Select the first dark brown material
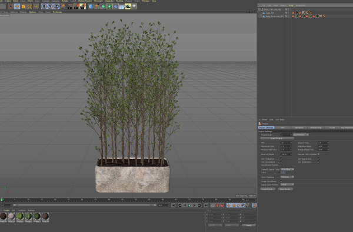 coord(3,217)
